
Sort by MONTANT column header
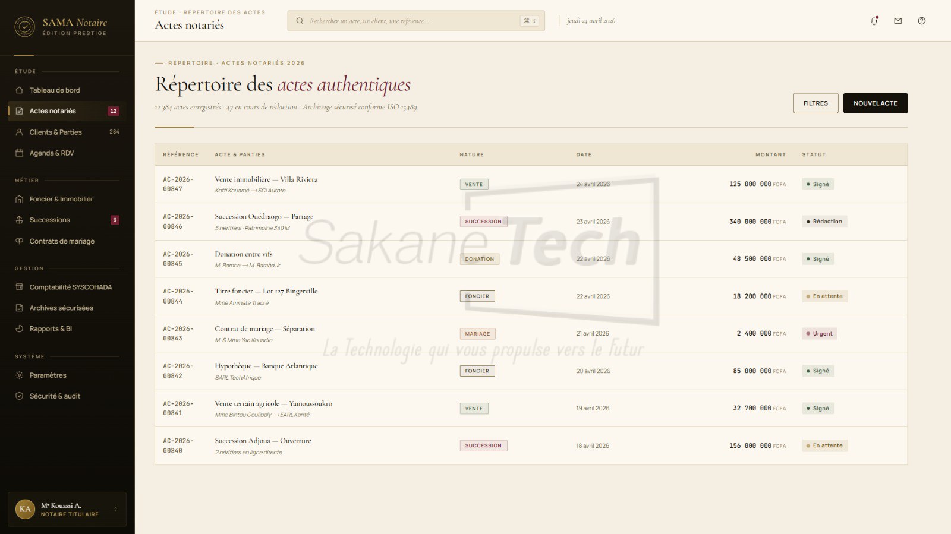(x=770, y=154)
